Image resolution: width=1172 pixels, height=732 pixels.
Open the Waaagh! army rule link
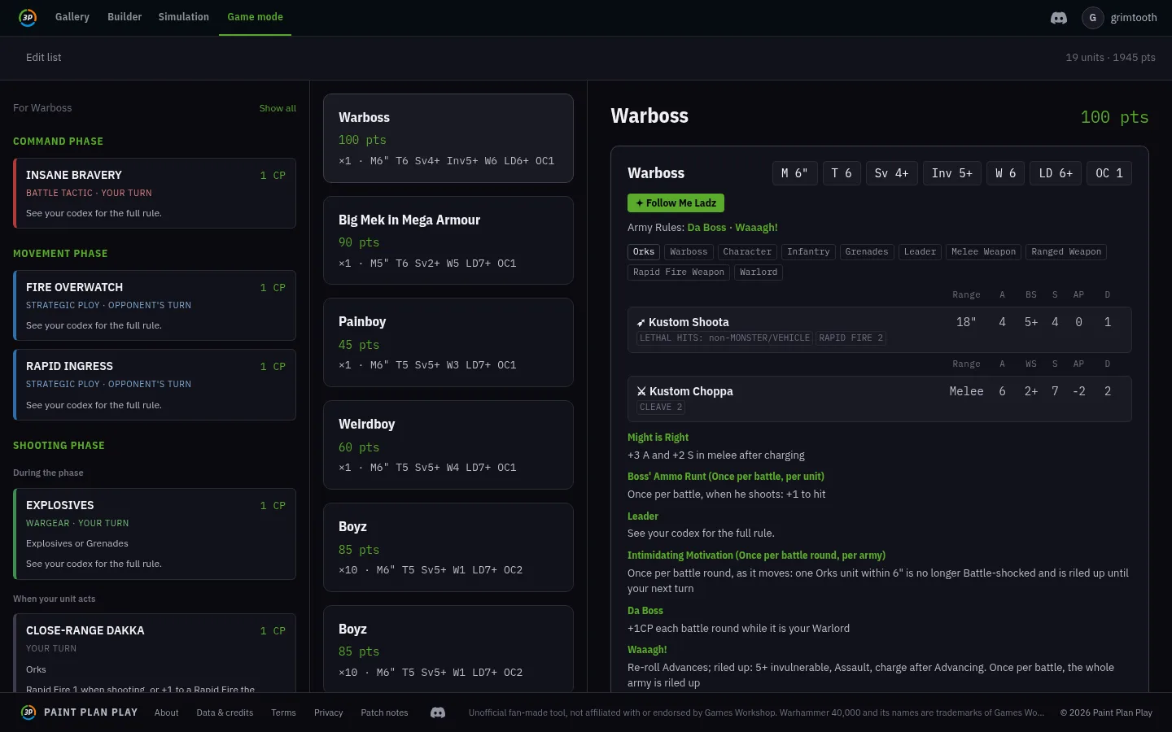tap(756, 228)
